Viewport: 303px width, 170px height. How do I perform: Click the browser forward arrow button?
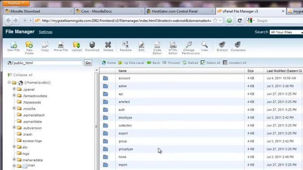pyautogui.click(x=16, y=20)
